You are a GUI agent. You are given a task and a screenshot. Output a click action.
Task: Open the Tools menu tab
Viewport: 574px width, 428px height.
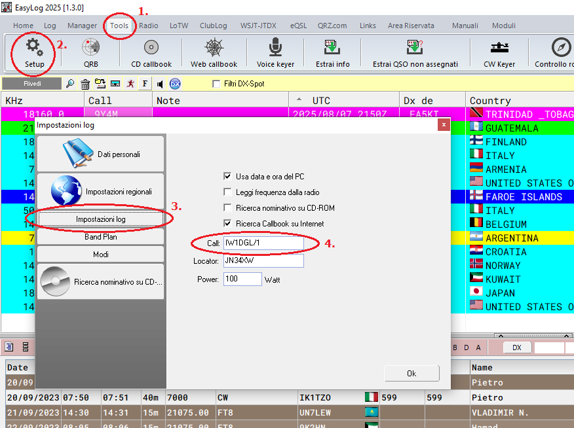pyautogui.click(x=119, y=26)
